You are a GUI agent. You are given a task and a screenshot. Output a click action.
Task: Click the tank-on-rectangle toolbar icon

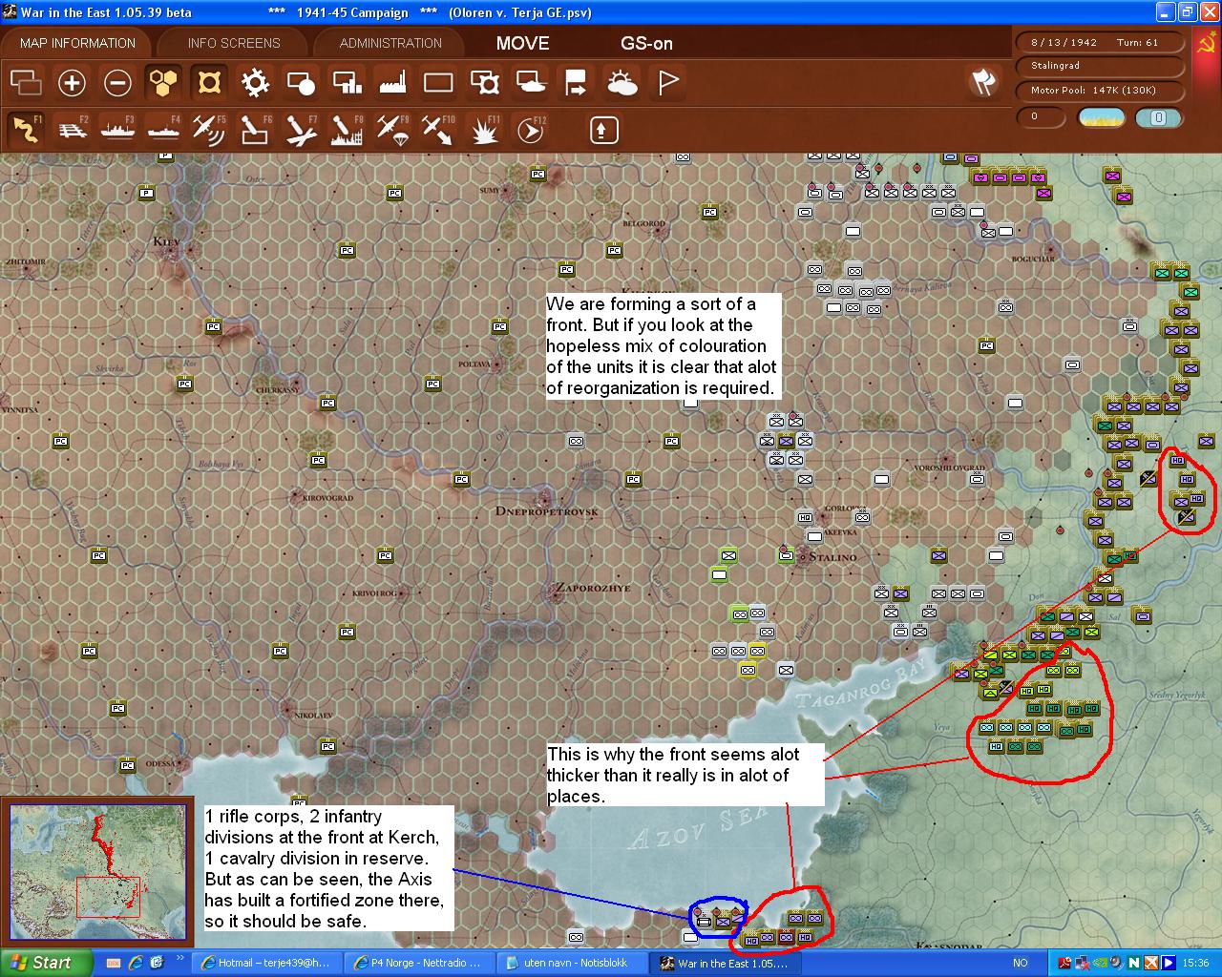(530, 83)
